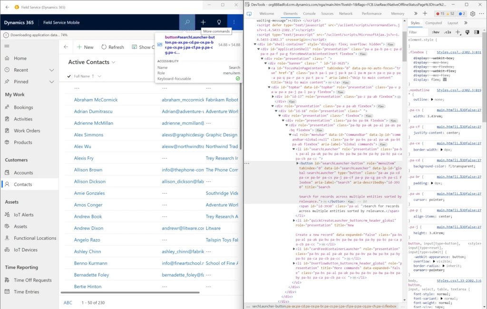Open the Computed styles tab
The height and width of the screenshot is (309, 487).
(x=434, y=22)
